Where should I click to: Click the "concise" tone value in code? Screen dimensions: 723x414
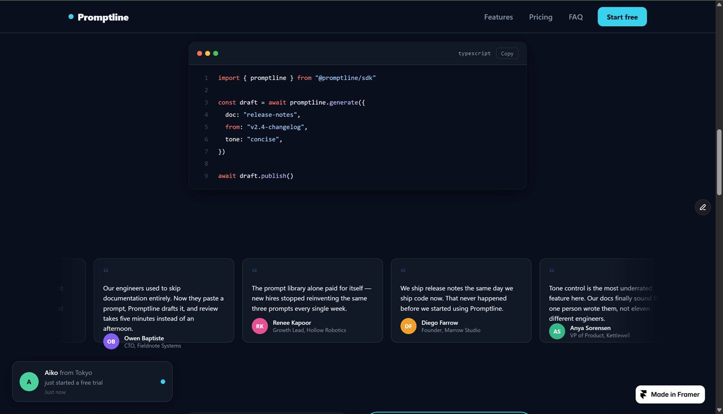pos(263,139)
